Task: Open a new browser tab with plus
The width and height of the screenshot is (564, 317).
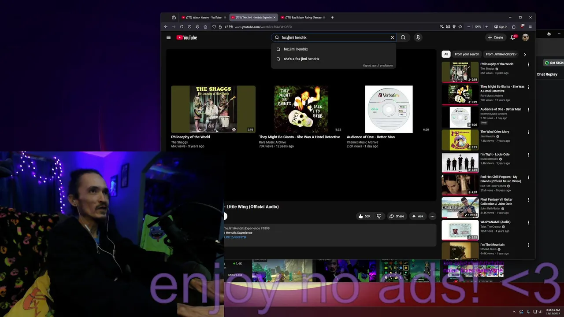Action: [x=332, y=18]
